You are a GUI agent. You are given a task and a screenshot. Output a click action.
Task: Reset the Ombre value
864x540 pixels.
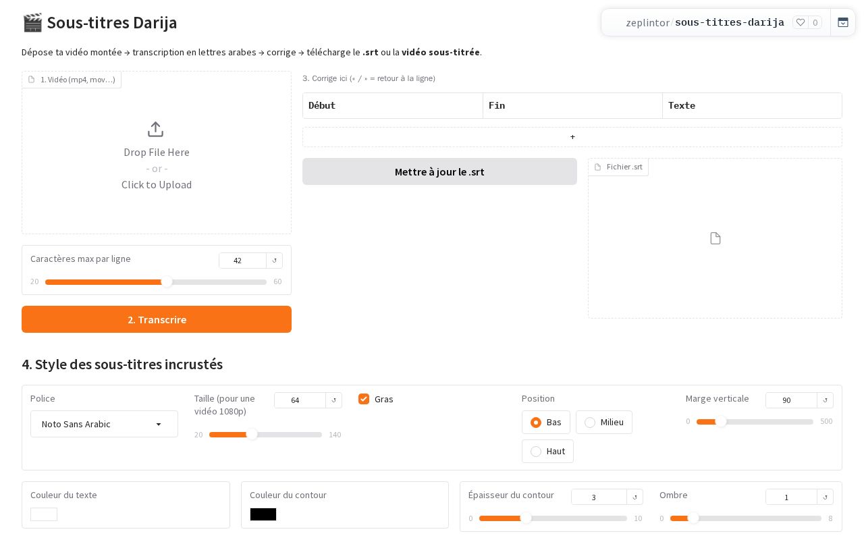click(x=826, y=497)
